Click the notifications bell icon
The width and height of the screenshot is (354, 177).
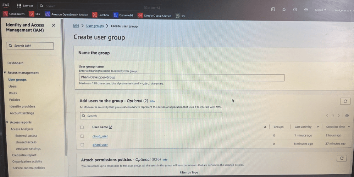coord(284,10)
